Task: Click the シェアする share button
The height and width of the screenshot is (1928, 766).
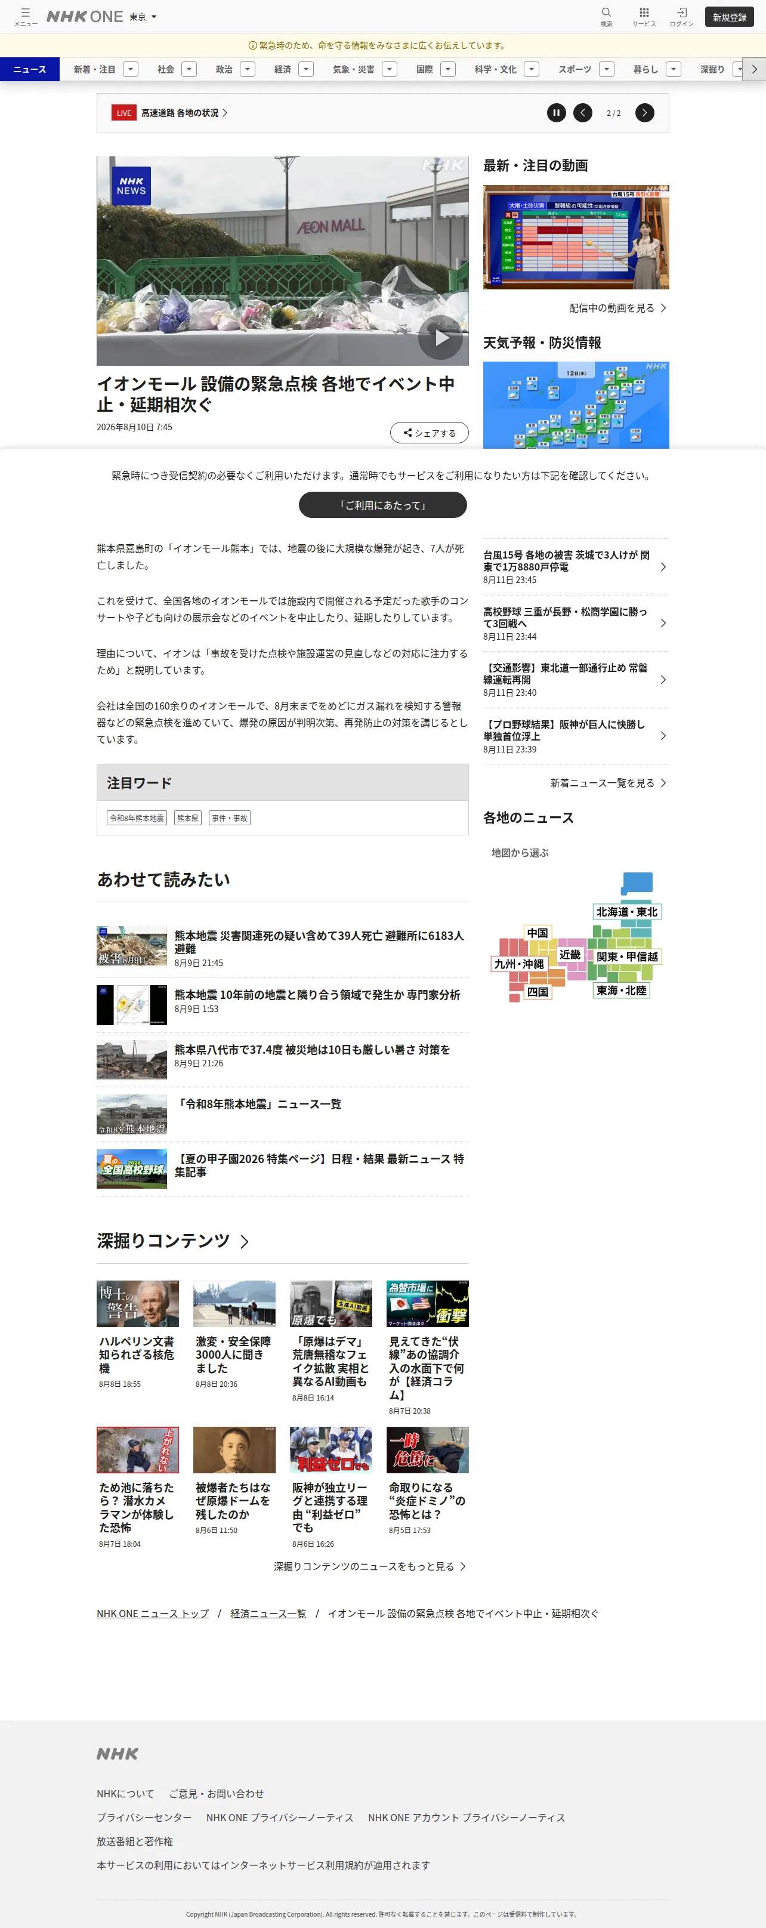Action: pyautogui.click(x=430, y=433)
